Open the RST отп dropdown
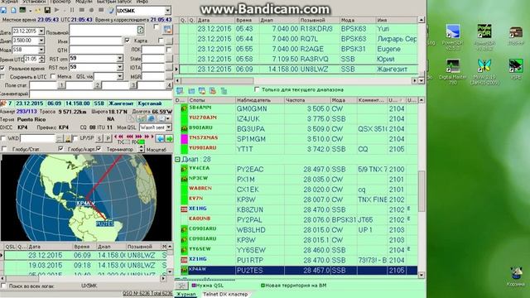Image resolution: width=530 pixels, height=298 pixels. (x=119, y=58)
